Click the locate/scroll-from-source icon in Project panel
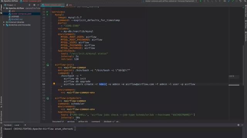The image size is (247, 138). pos(29,5)
